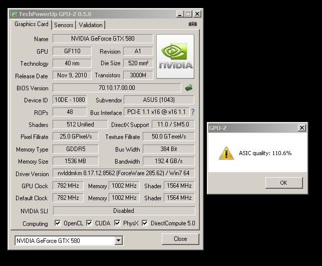Image resolution: width=322 pixels, height=266 pixels.
Task: Click the Default Clock row Shader 1564 MHz field
Action: click(x=179, y=198)
